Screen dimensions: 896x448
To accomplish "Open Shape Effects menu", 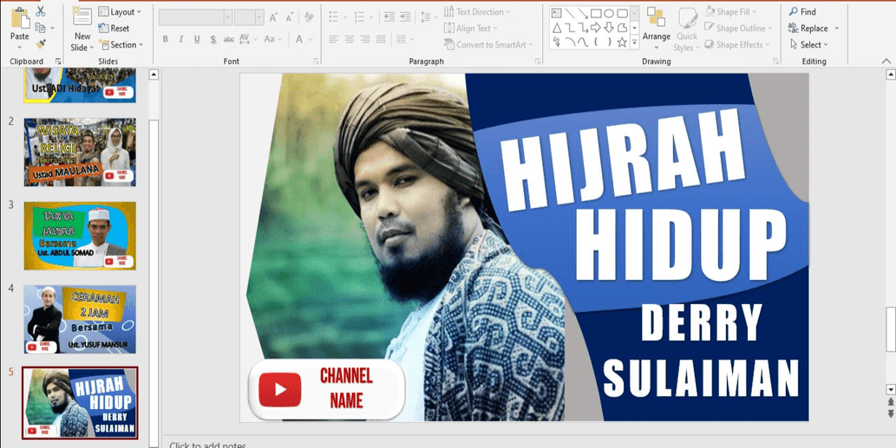I will pos(736,44).
